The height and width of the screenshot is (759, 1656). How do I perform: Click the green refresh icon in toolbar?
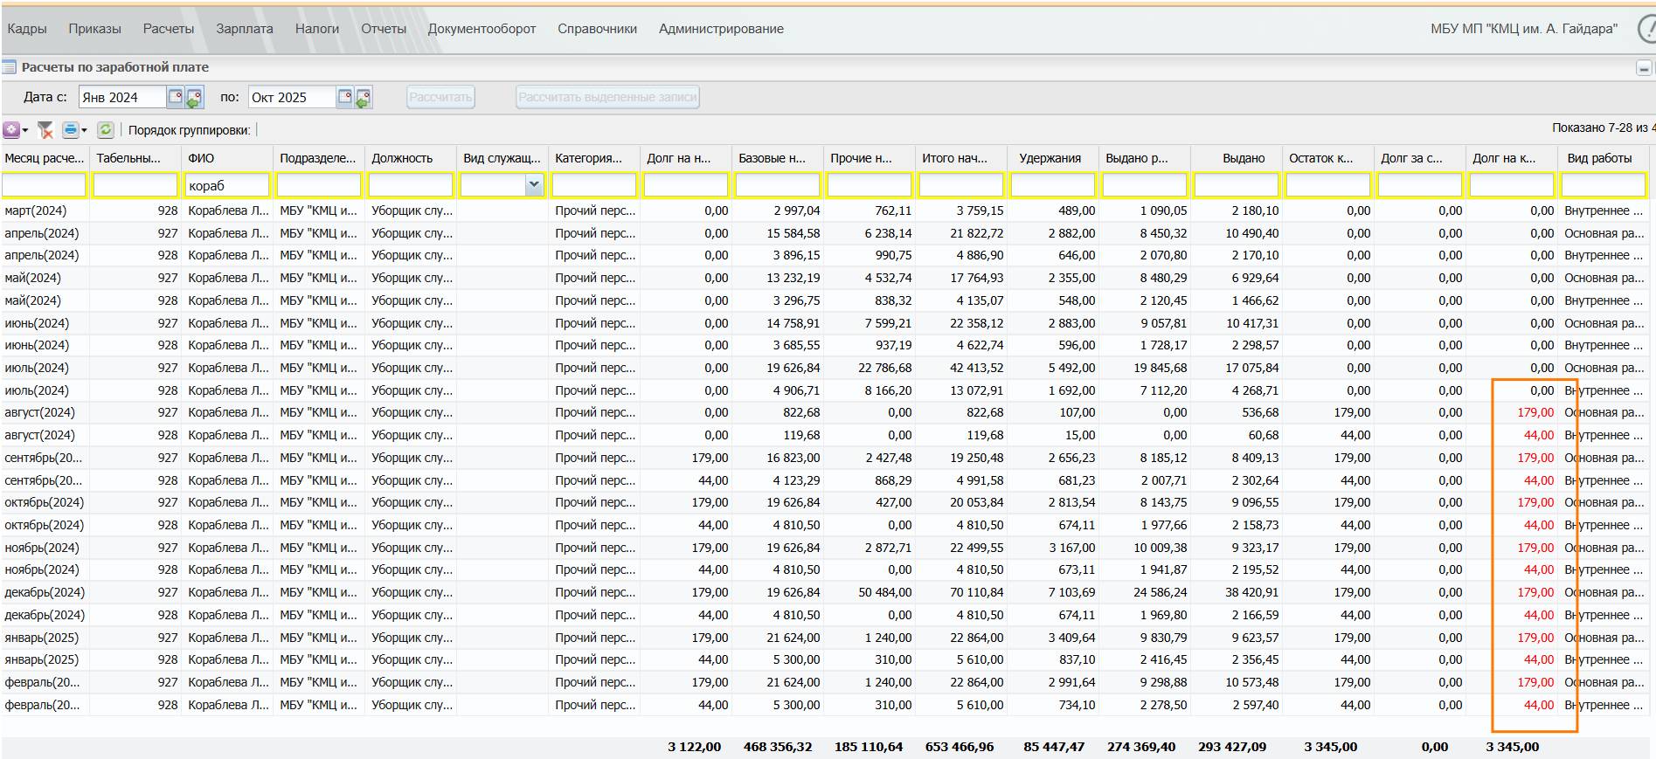(x=106, y=130)
